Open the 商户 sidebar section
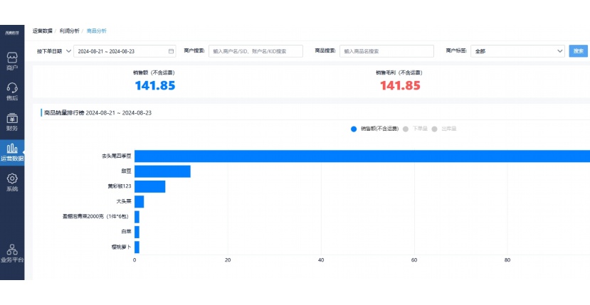This screenshot has width=590, height=305. pyautogui.click(x=11, y=60)
